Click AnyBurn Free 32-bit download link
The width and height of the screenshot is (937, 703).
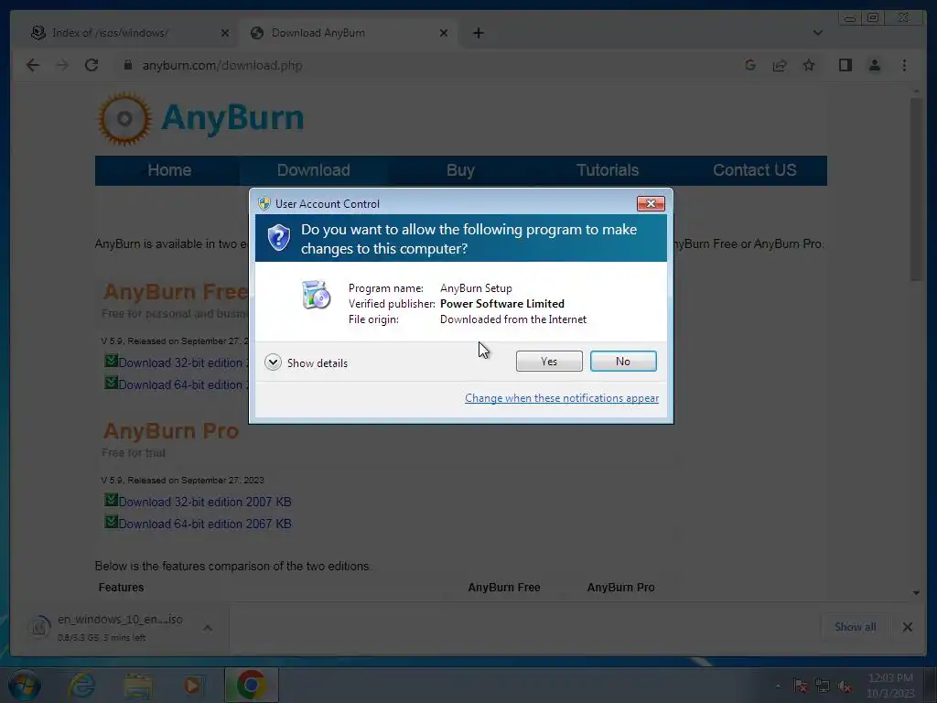183,362
